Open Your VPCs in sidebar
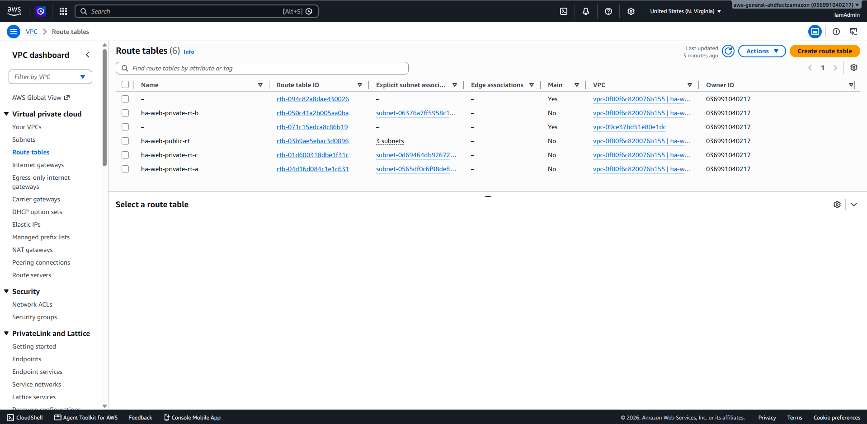The height and width of the screenshot is (424, 867). point(27,127)
